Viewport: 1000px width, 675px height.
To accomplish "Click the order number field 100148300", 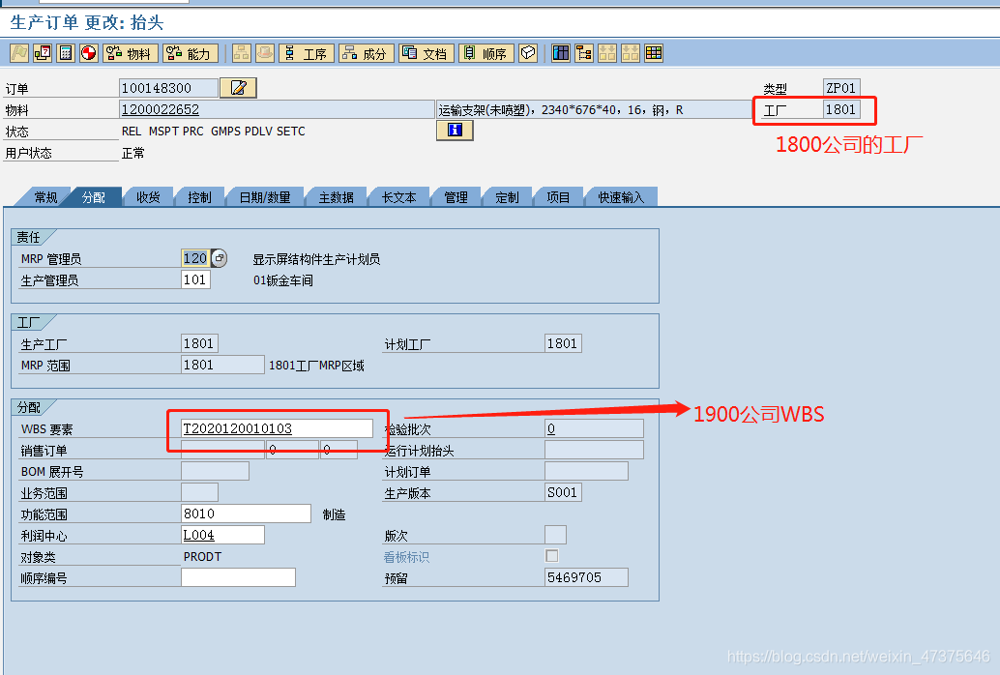I will pyautogui.click(x=168, y=88).
